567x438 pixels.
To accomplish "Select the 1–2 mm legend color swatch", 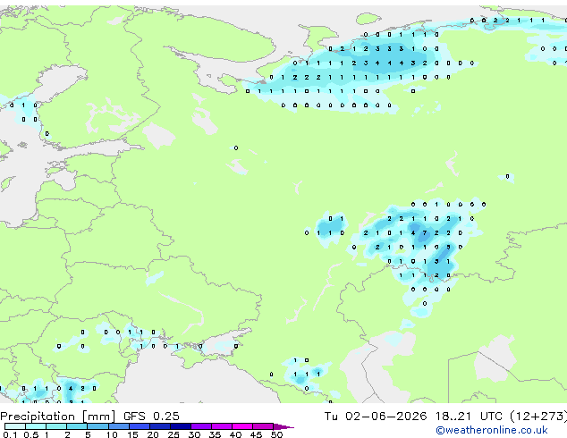I will coord(56,426).
